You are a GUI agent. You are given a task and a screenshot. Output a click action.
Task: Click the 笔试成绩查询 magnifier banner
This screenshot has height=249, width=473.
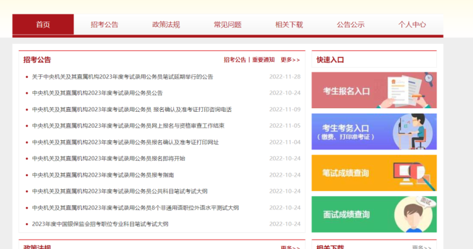[x=374, y=173]
